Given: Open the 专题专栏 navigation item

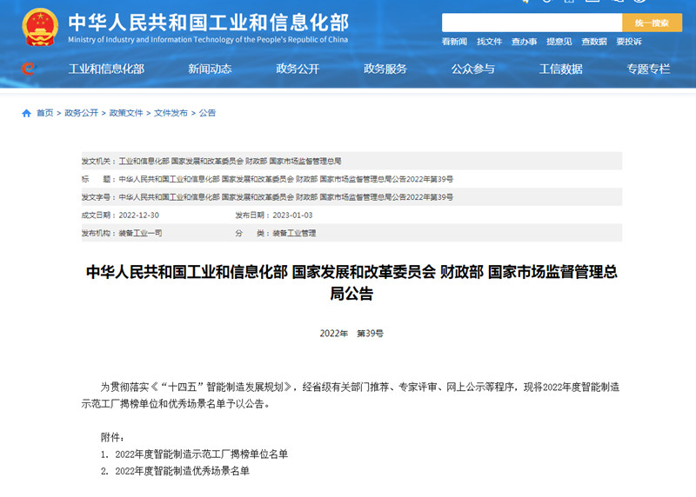Looking at the screenshot, I should (648, 70).
